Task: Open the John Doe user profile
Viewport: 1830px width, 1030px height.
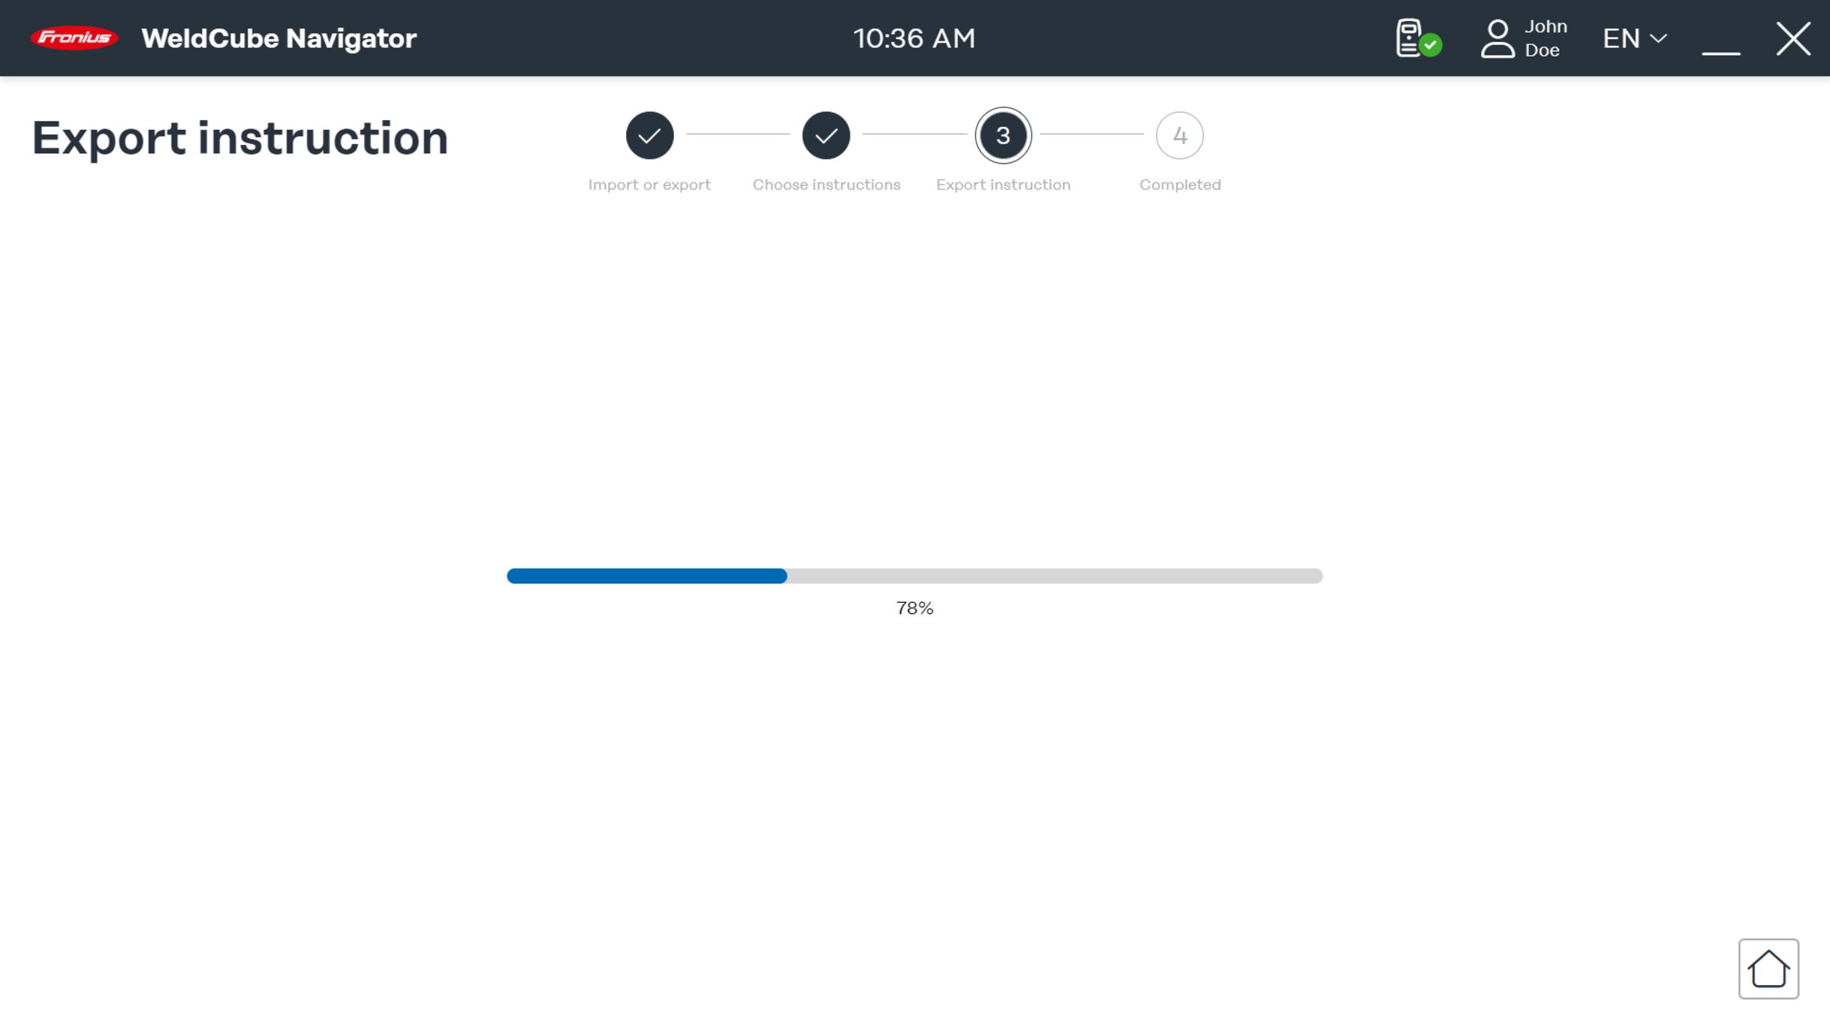Action: 1524,38
